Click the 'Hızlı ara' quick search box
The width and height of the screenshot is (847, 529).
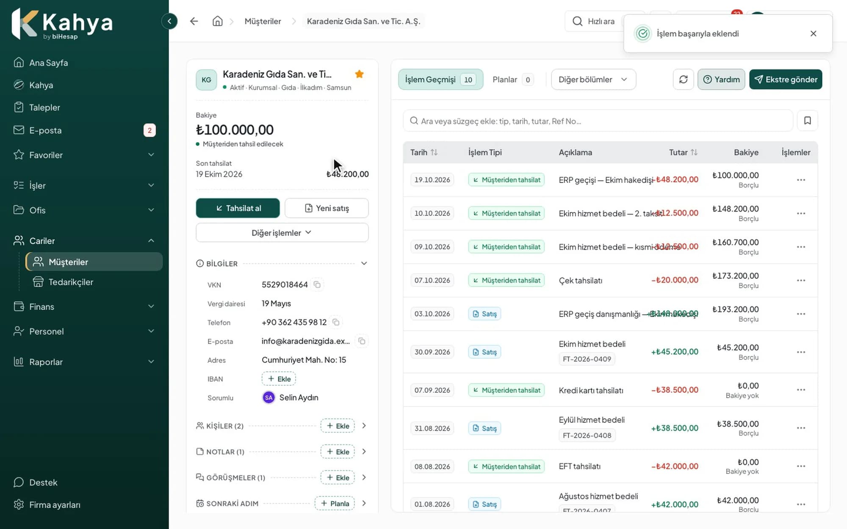pos(595,21)
